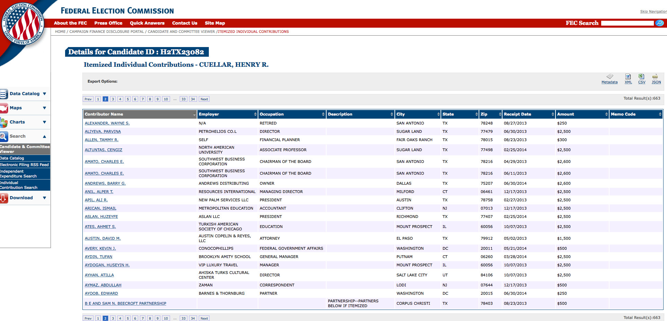The image size is (667, 321).
Task: Export results via the JSON icon
Action: (x=655, y=77)
